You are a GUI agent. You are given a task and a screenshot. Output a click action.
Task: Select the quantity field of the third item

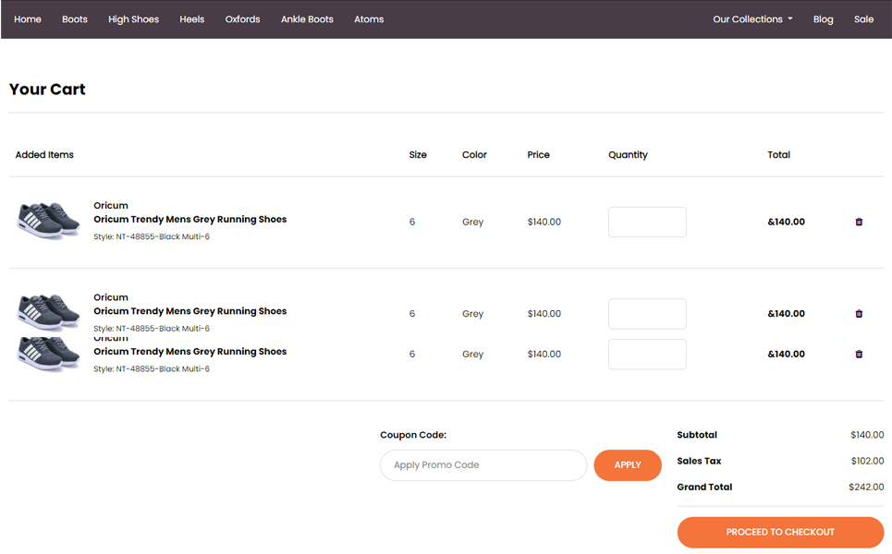click(x=647, y=355)
